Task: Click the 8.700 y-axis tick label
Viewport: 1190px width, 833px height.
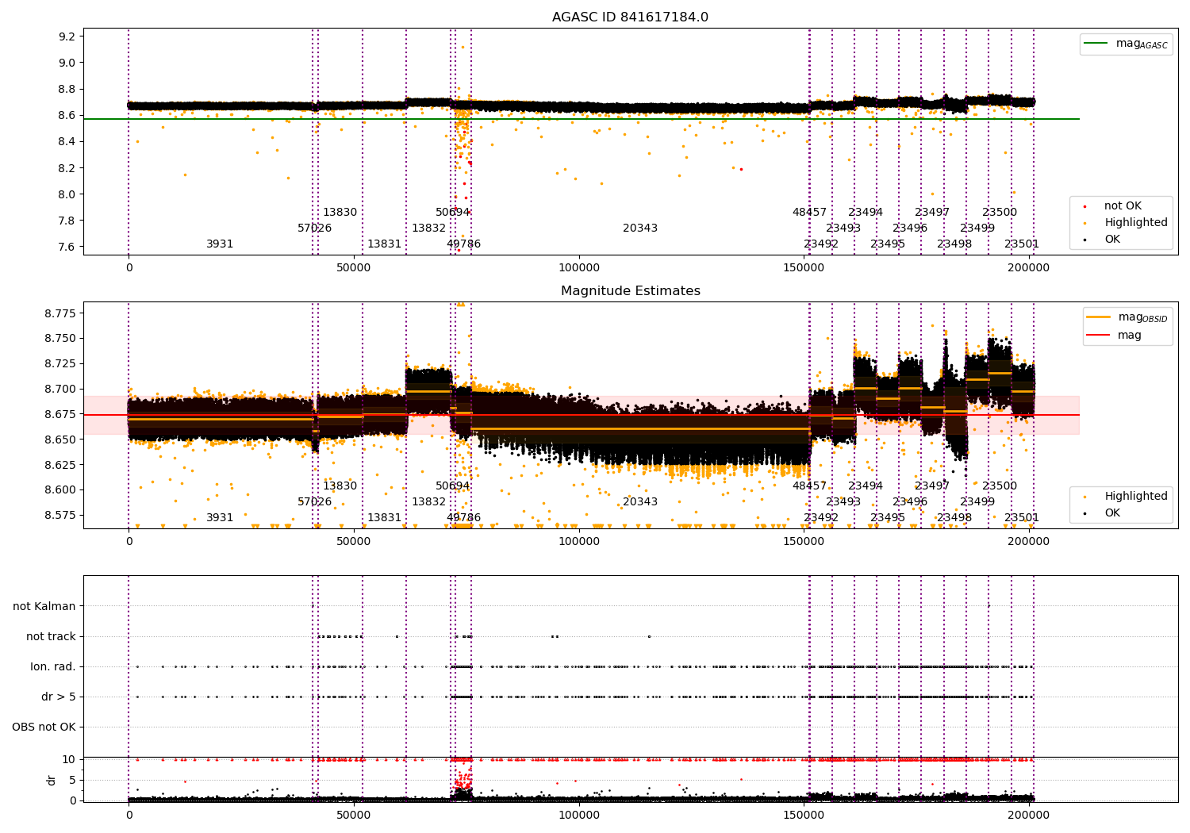Action: pyautogui.click(x=60, y=389)
